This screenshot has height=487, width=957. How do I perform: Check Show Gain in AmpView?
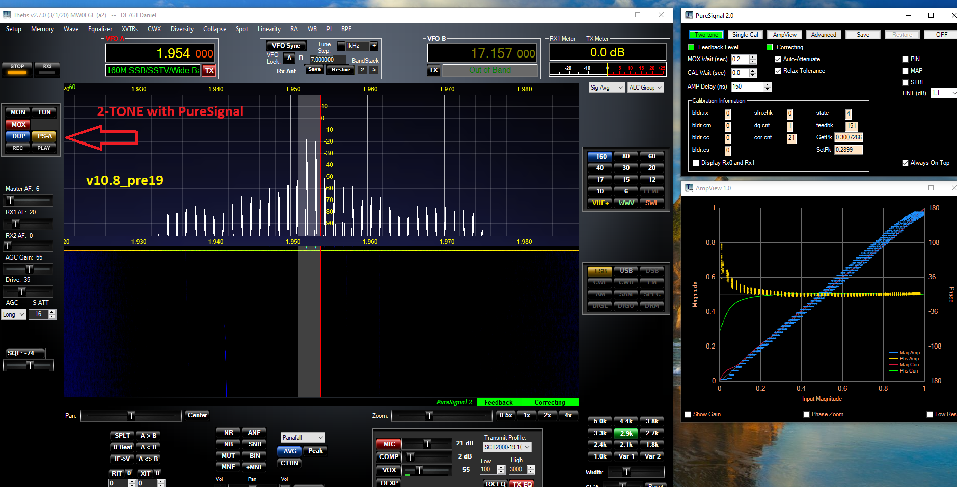click(x=703, y=414)
